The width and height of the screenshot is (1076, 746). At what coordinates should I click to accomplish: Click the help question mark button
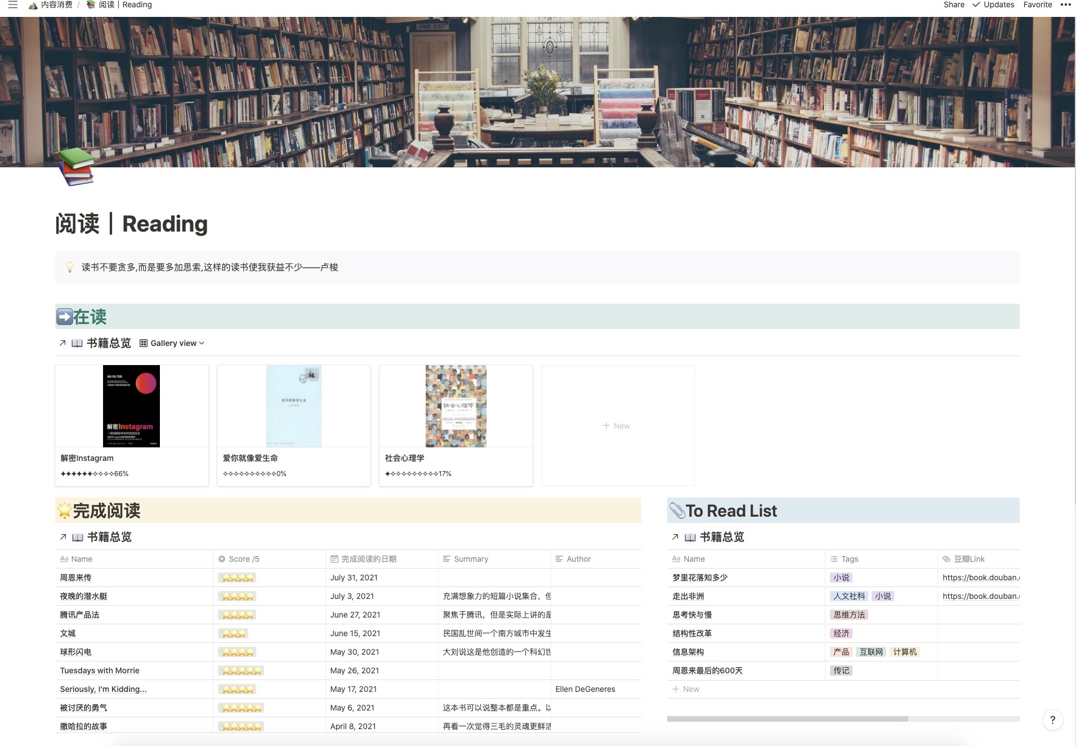point(1052,720)
